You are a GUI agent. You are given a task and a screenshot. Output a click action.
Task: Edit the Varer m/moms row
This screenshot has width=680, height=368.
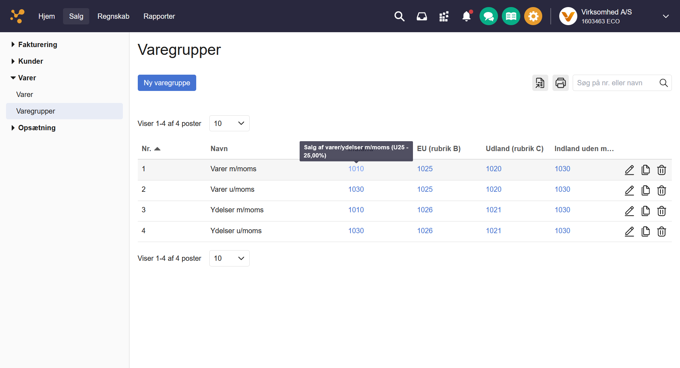click(629, 170)
